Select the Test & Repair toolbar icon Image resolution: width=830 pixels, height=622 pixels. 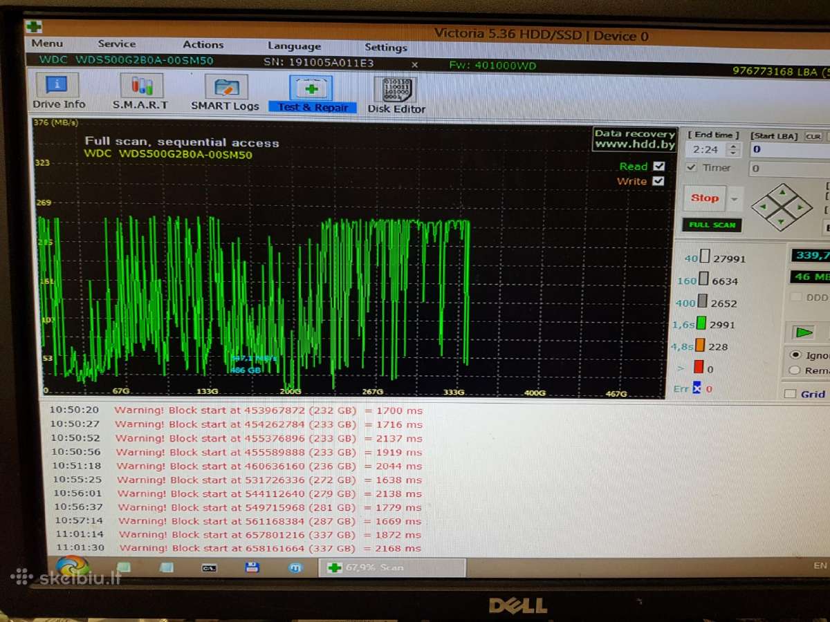click(x=311, y=88)
